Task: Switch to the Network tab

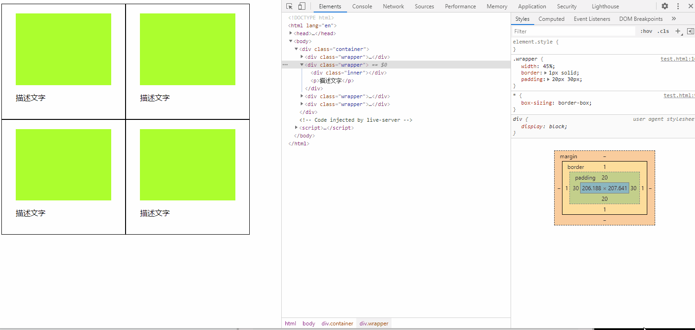Action: 393,6
